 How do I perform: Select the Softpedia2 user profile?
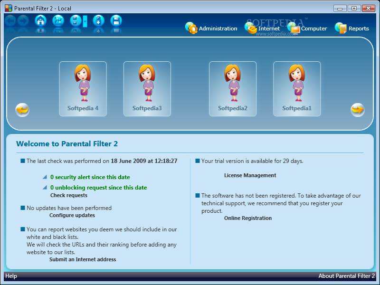click(x=233, y=89)
